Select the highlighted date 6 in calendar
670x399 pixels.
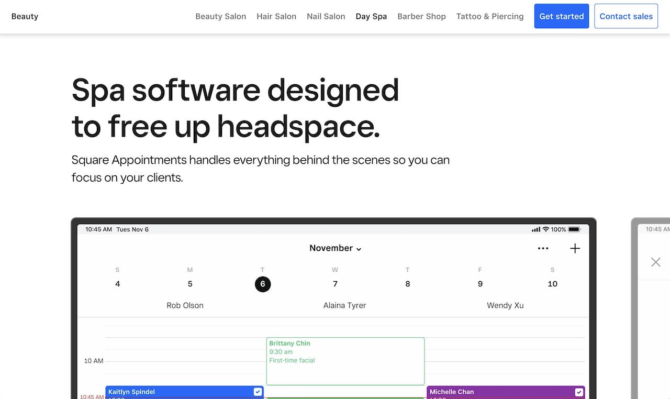click(x=263, y=284)
